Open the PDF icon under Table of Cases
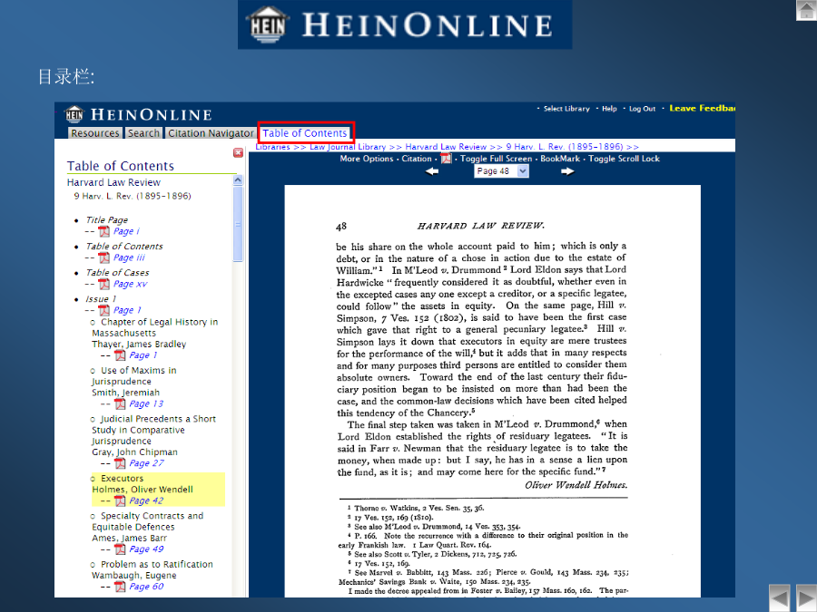Image resolution: width=817 pixels, height=612 pixels. [x=104, y=284]
